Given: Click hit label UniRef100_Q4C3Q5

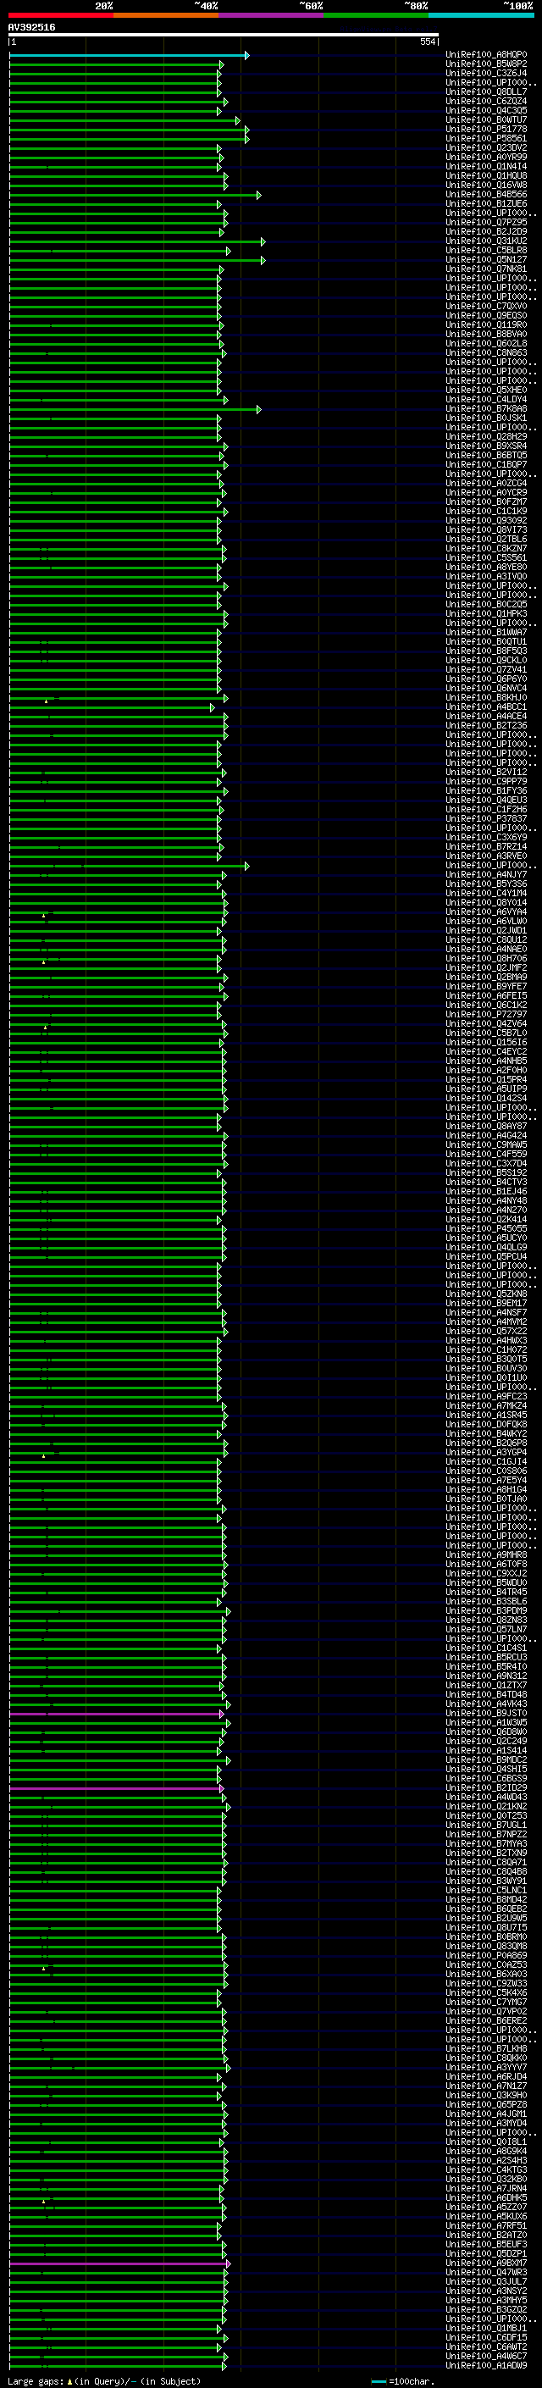Looking at the screenshot, I should (486, 110).
